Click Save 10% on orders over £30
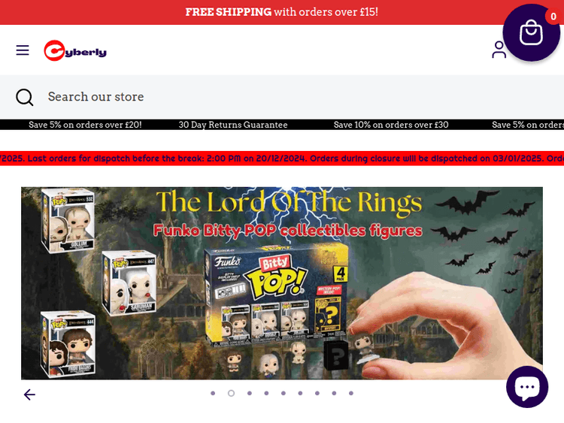Screen dimensions: 564x423 (x=391, y=125)
